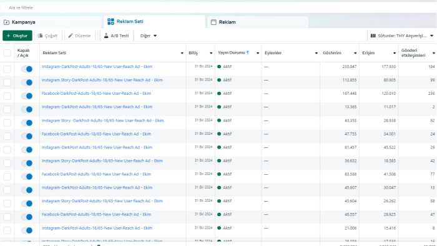Click the Kampanya folder icon
This screenshot has width=437, height=246.
(x=6, y=22)
